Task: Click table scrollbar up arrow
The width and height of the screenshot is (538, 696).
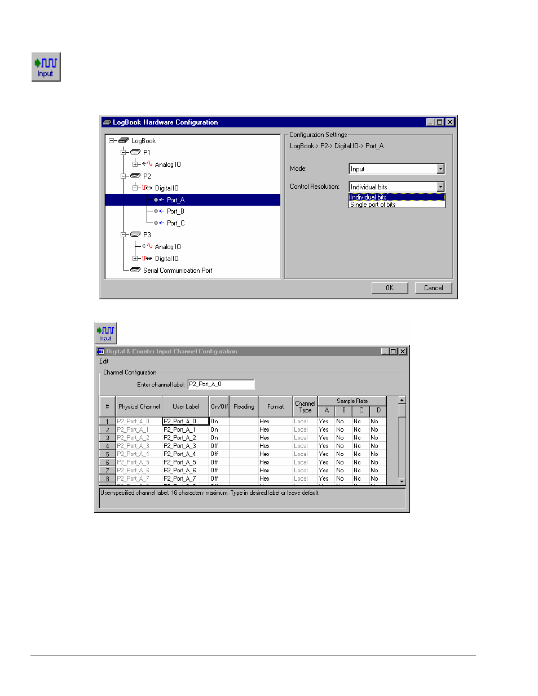Action: pos(402,400)
